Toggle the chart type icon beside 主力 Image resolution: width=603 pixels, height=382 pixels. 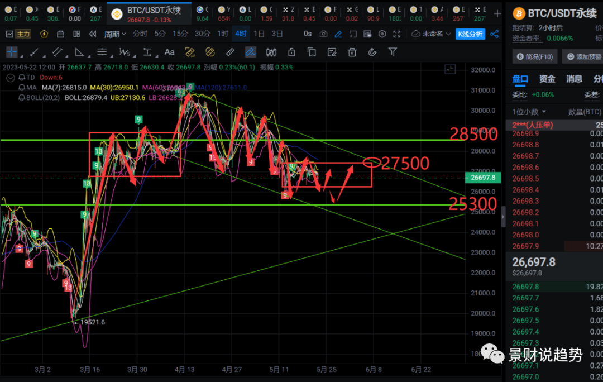tap(9, 34)
